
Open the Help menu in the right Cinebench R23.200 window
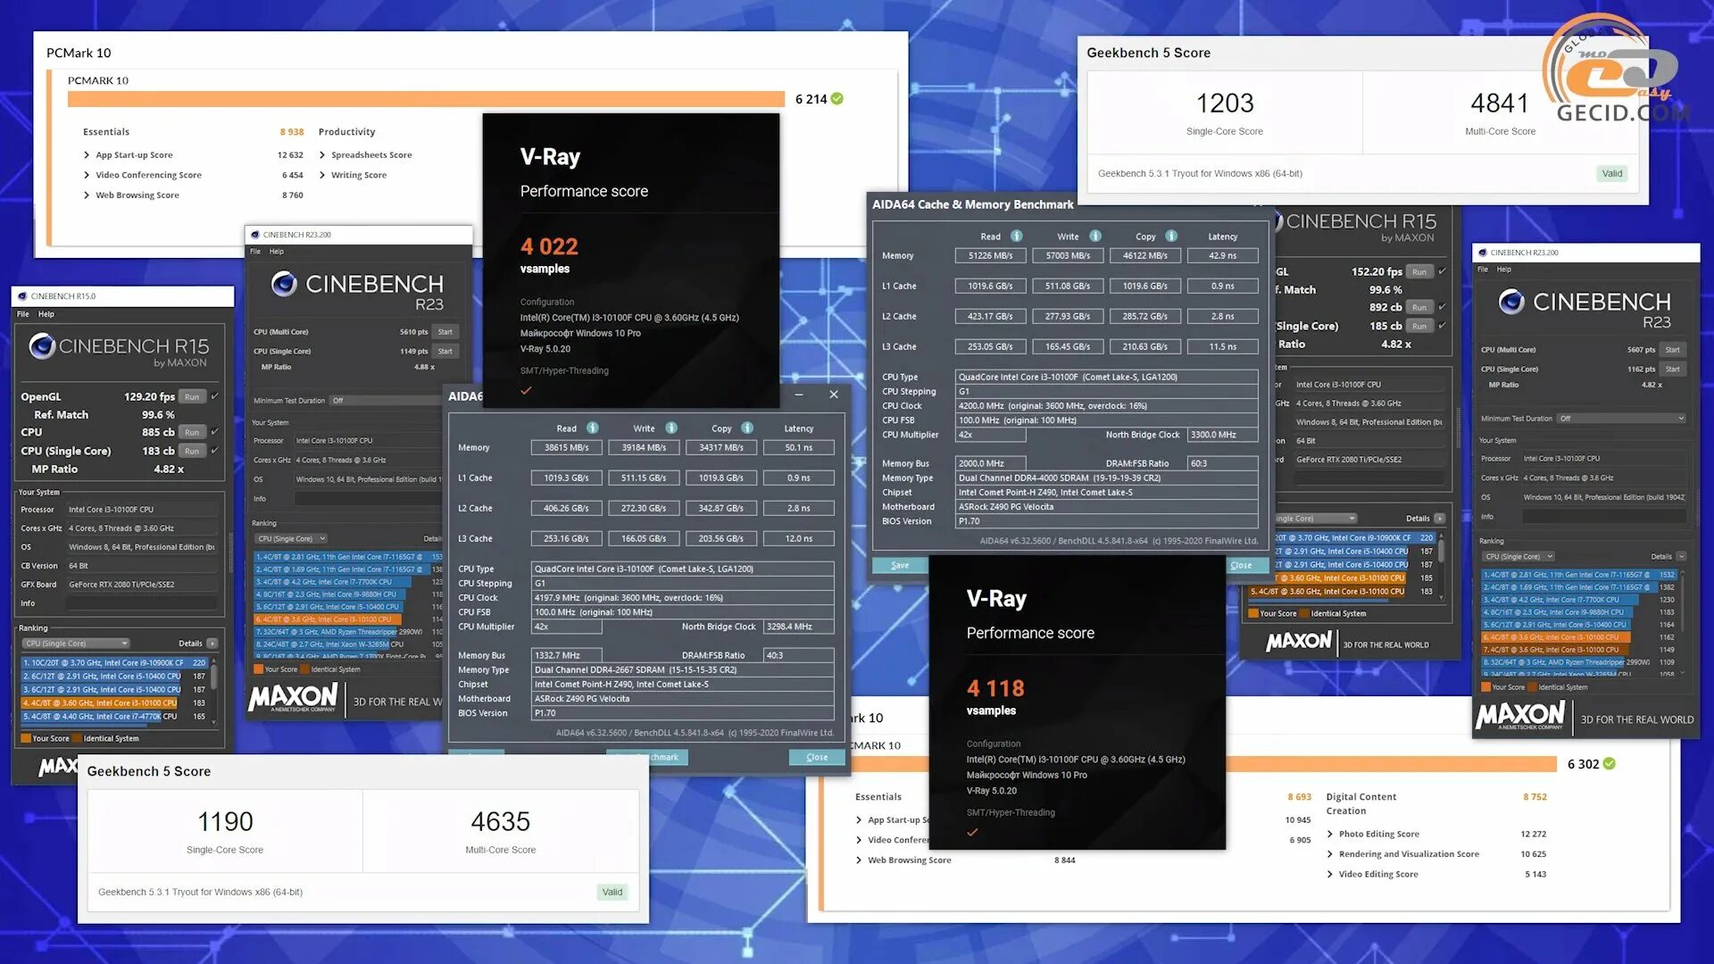point(1504,270)
